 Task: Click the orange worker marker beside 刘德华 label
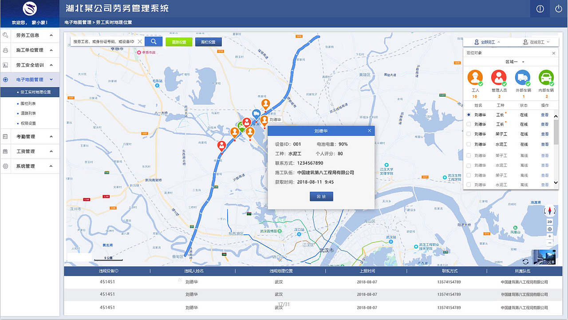264,121
